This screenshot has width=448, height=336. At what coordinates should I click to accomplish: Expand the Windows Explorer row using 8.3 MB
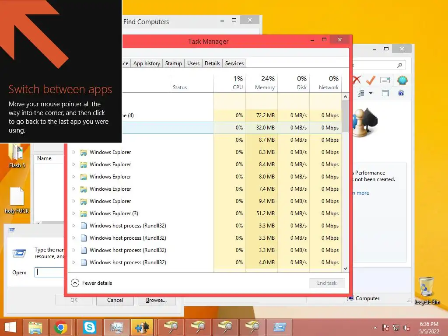pos(73,152)
